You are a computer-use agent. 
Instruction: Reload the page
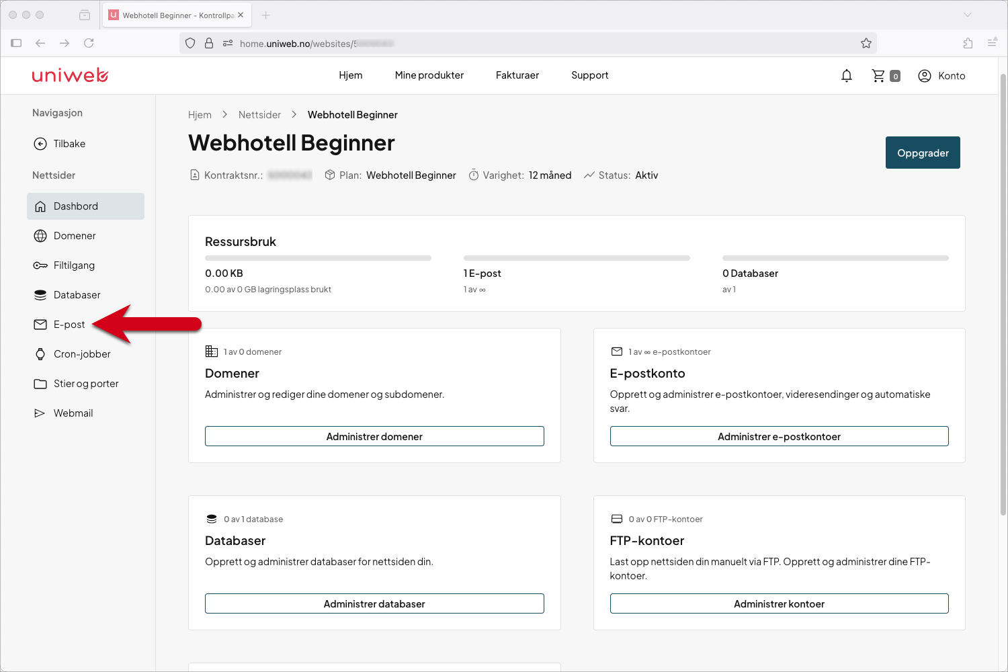point(89,43)
